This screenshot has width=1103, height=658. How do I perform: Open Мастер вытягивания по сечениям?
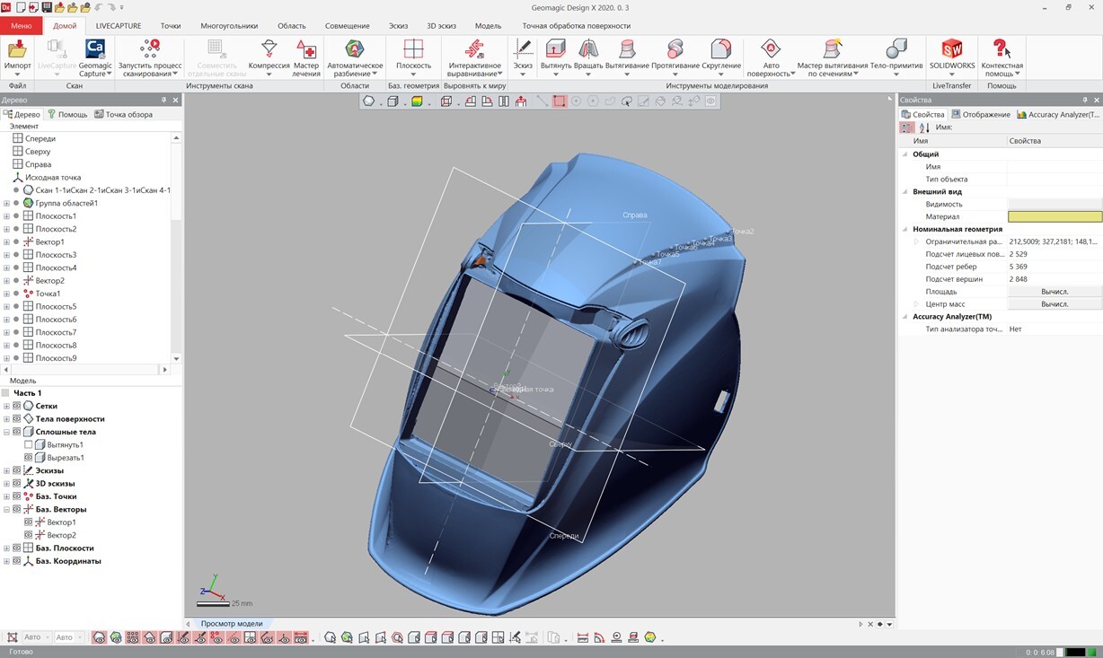coord(833,58)
